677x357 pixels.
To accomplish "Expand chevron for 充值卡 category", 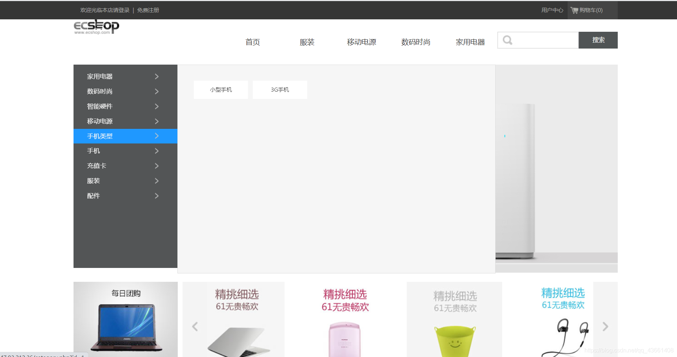I will pyautogui.click(x=157, y=166).
